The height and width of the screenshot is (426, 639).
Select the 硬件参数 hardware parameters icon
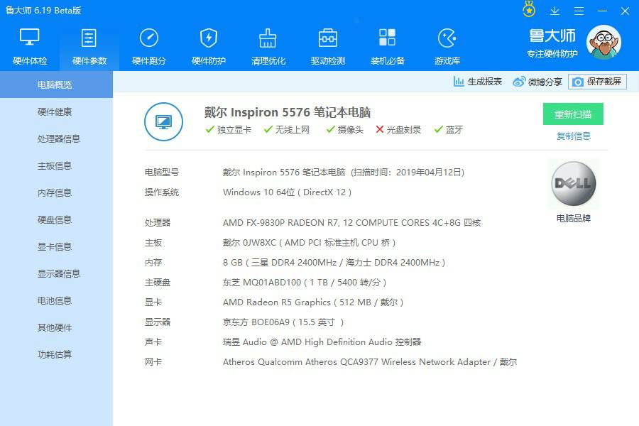coord(89,38)
